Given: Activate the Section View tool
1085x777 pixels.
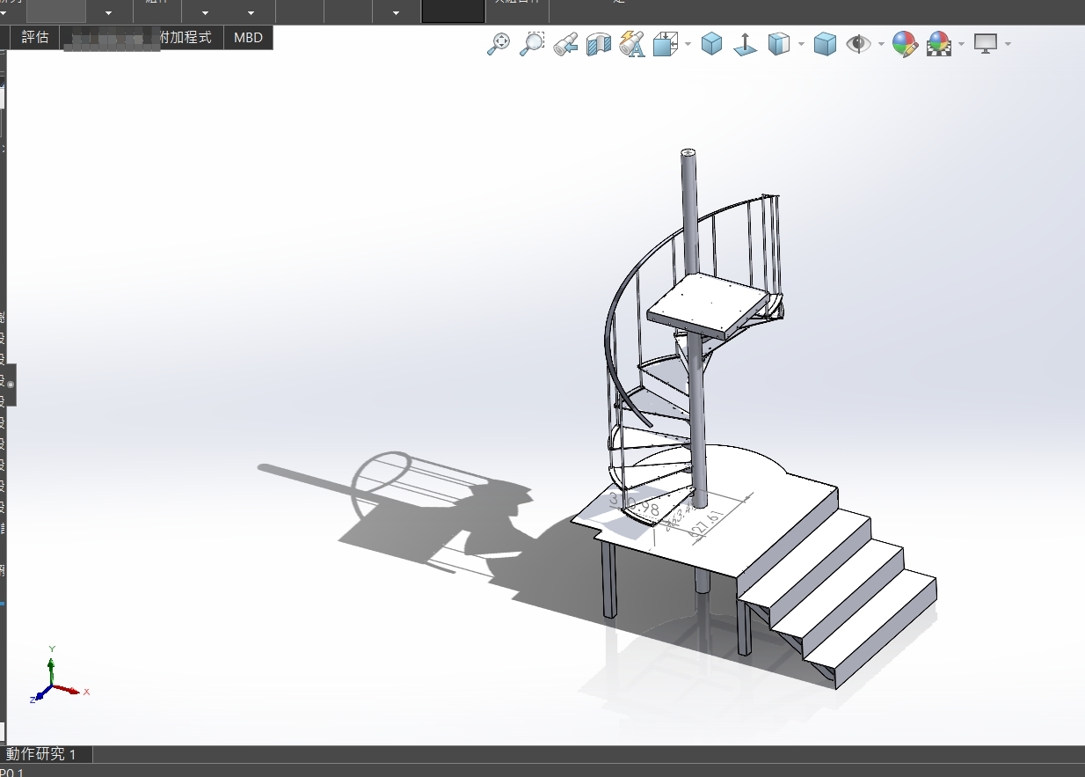Looking at the screenshot, I should tap(599, 43).
